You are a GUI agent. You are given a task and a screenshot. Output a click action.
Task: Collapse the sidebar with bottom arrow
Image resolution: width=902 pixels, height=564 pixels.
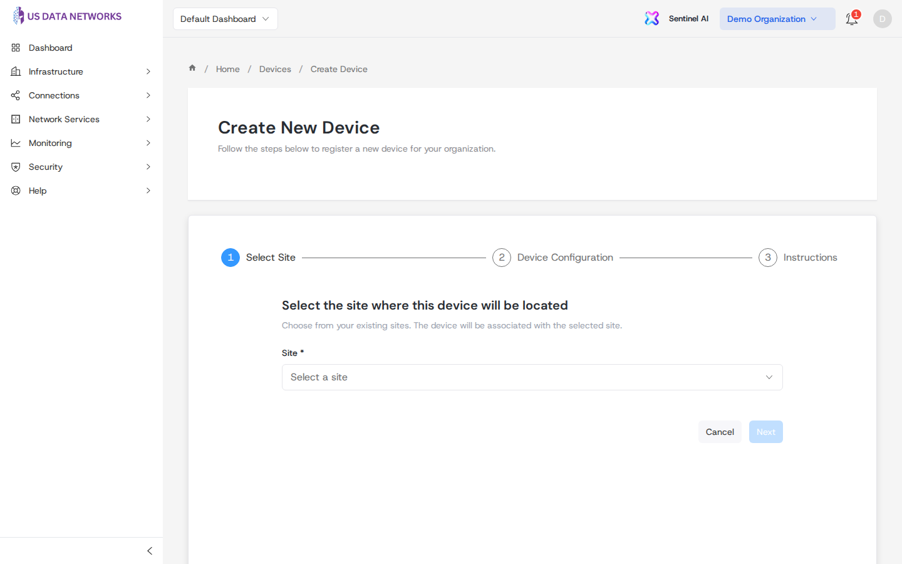[149, 551]
